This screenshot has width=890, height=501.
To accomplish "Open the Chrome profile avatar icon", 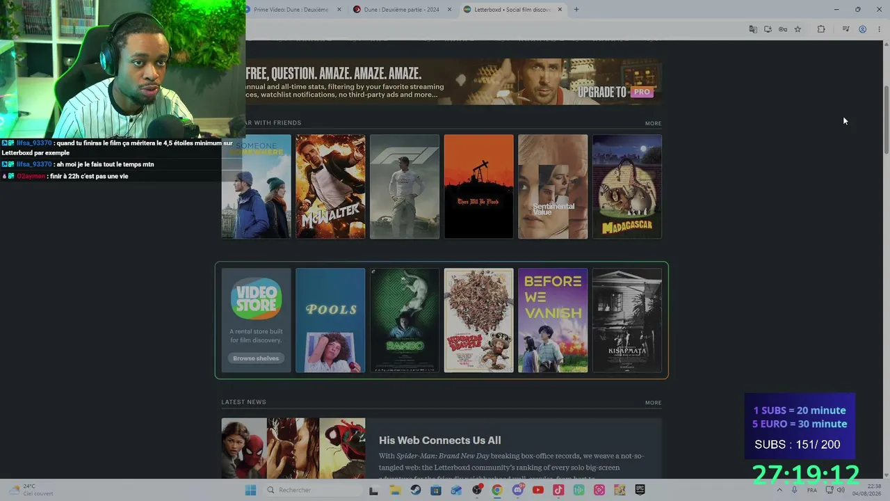I will coord(862,29).
